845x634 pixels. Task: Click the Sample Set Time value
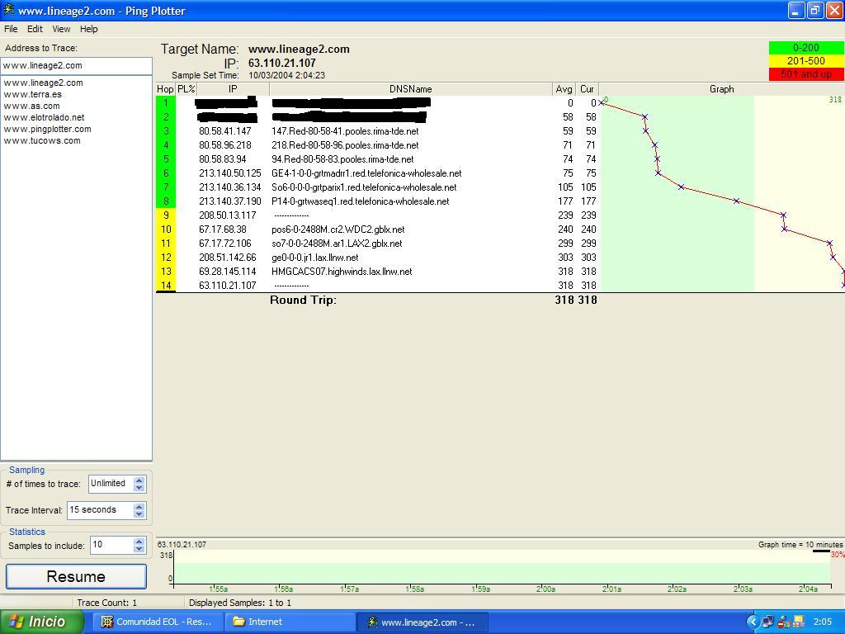point(286,75)
